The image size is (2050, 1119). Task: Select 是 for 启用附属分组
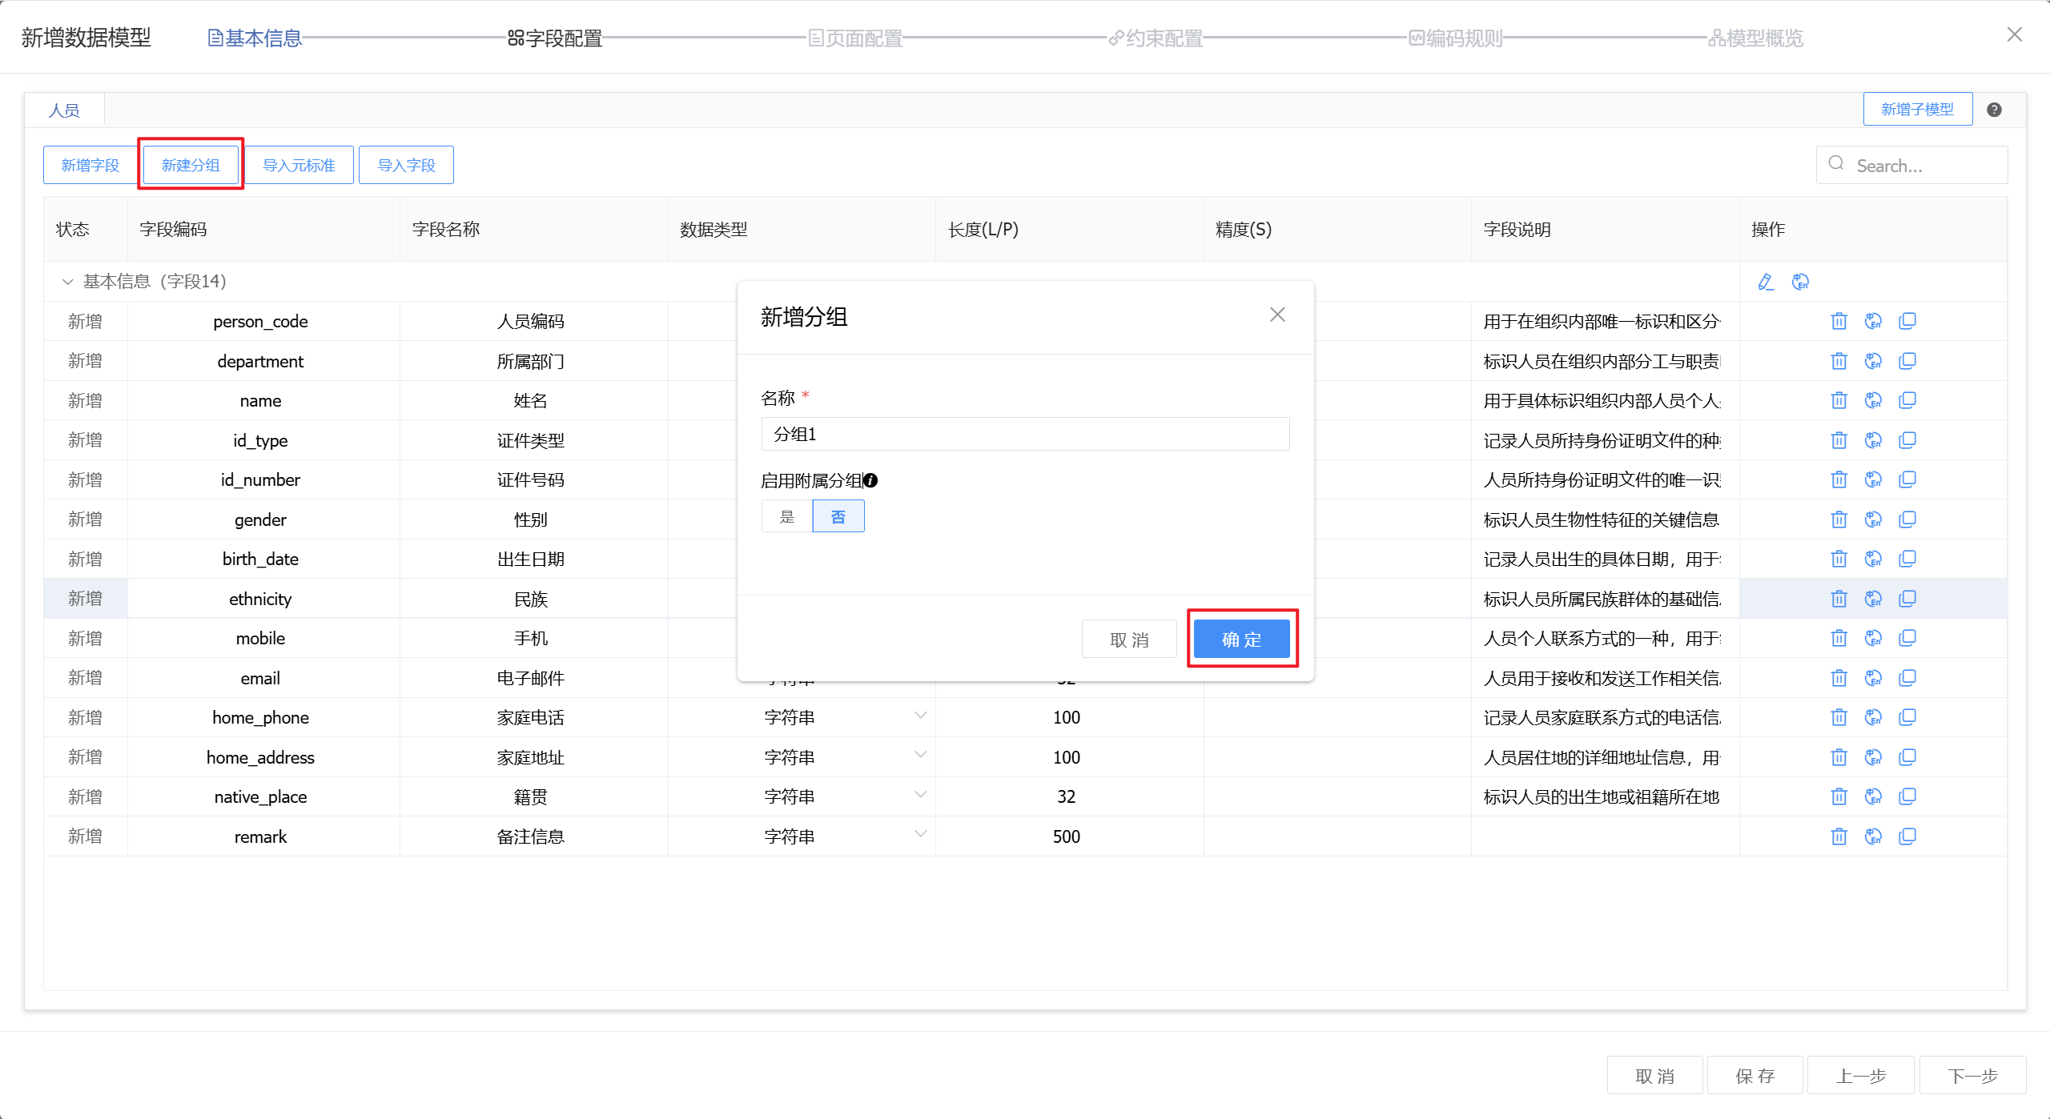pos(787,516)
